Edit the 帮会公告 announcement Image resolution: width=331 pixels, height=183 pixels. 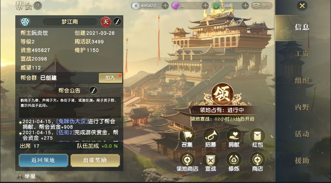[93, 91]
